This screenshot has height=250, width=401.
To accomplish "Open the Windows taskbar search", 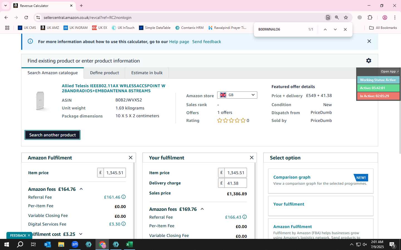I will click(20, 244).
